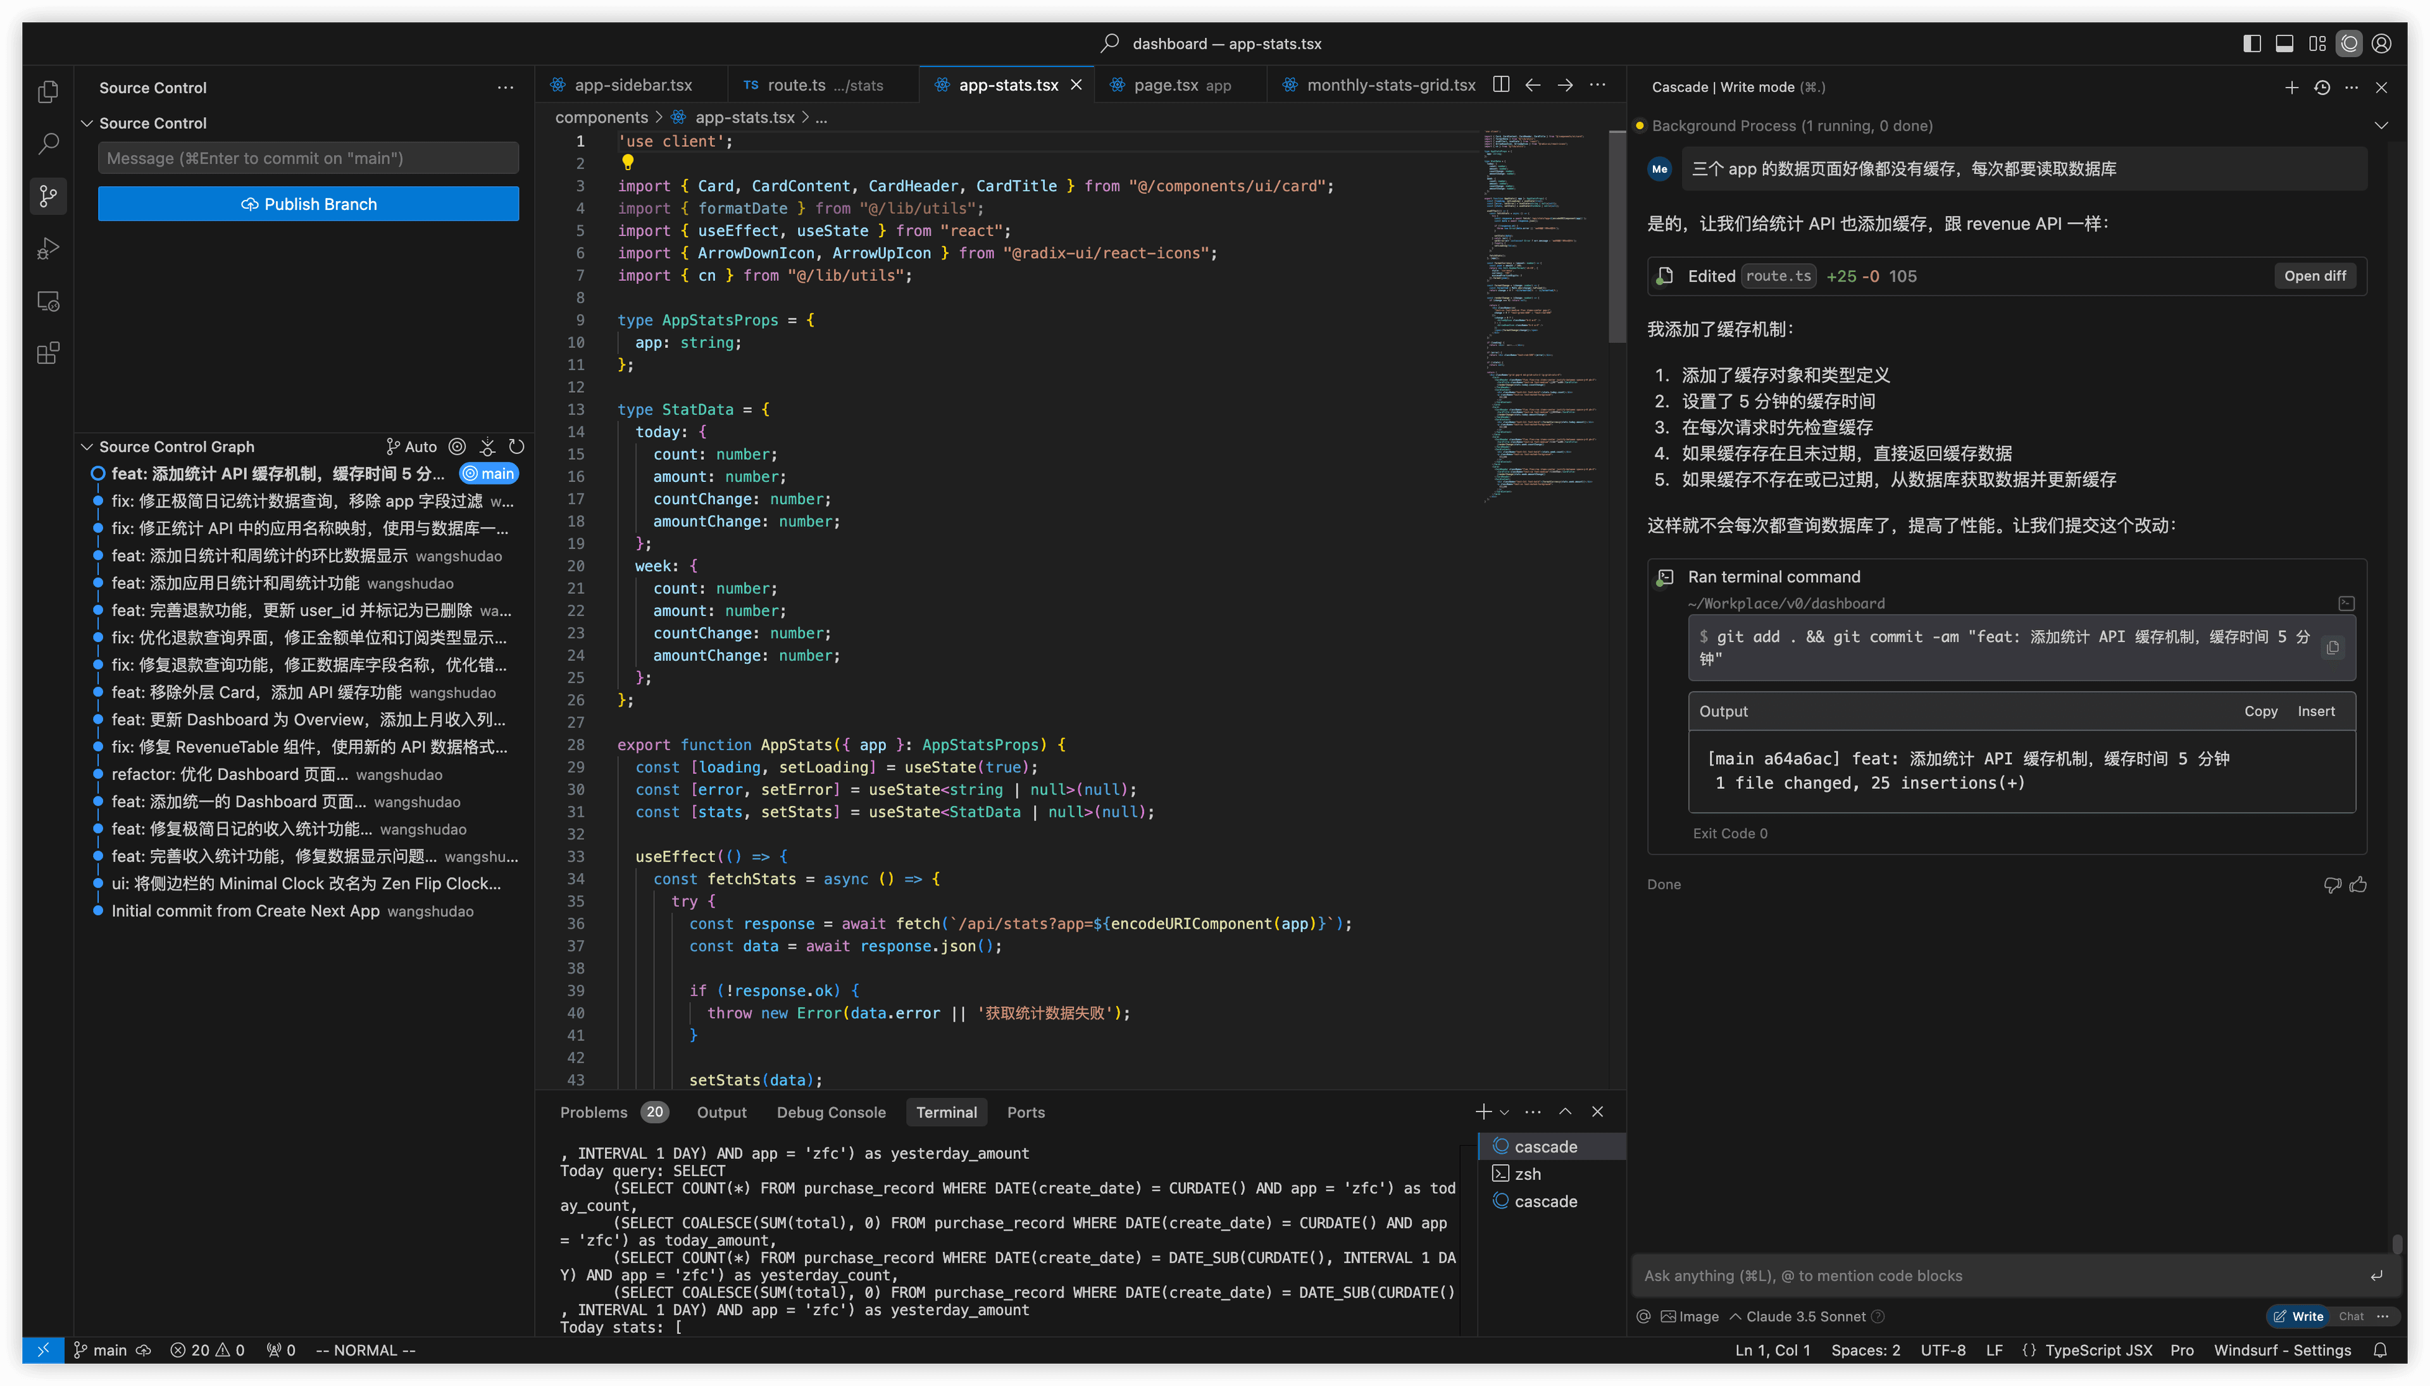Open Cascade conversation history icon
Image resolution: width=2430 pixels, height=1386 pixels.
coord(2322,87)
